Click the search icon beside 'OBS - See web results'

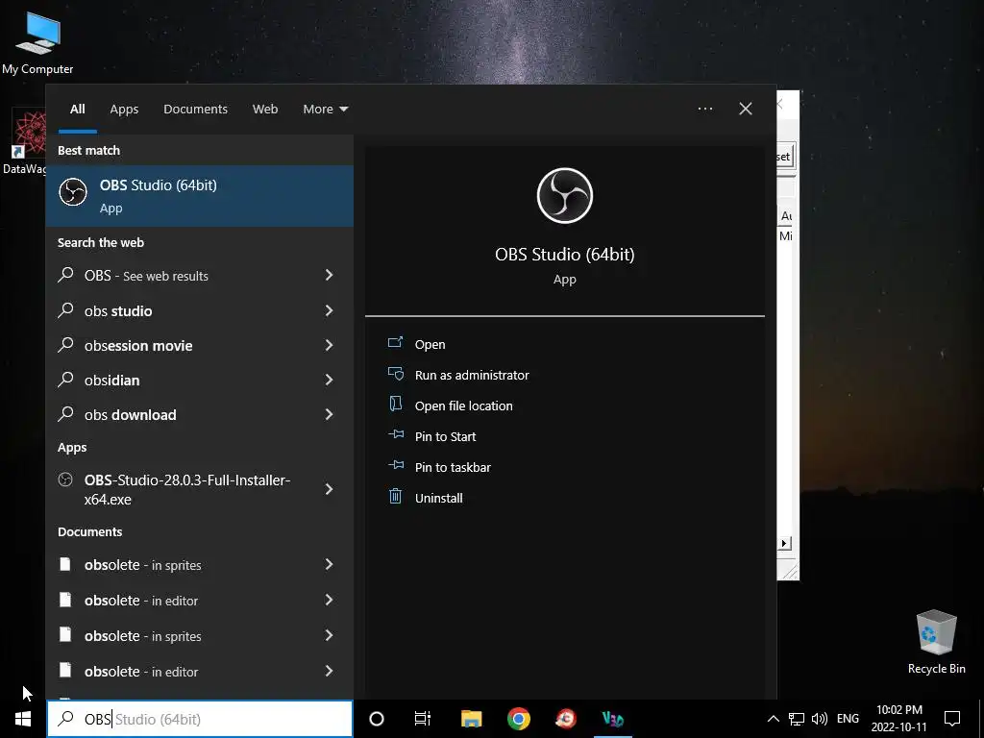click(x=65, y=275)
